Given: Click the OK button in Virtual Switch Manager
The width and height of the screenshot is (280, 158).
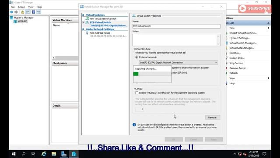Looking at the screenshot, I should [174, 140].
